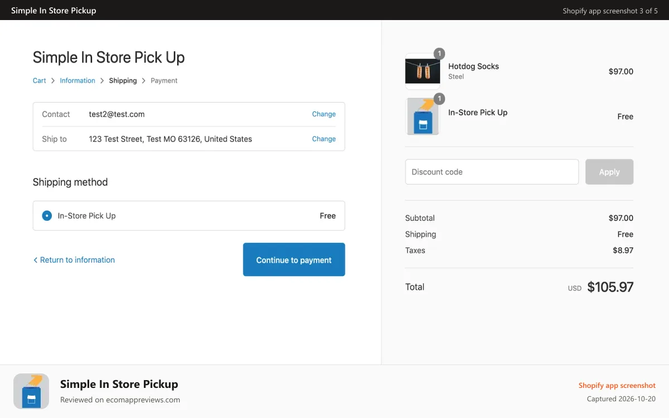Image resolution: width=669 pixels, height=418 pixels.
Task: Click the Simple In Store Pick Up heading
Action: tap(109, 57)
